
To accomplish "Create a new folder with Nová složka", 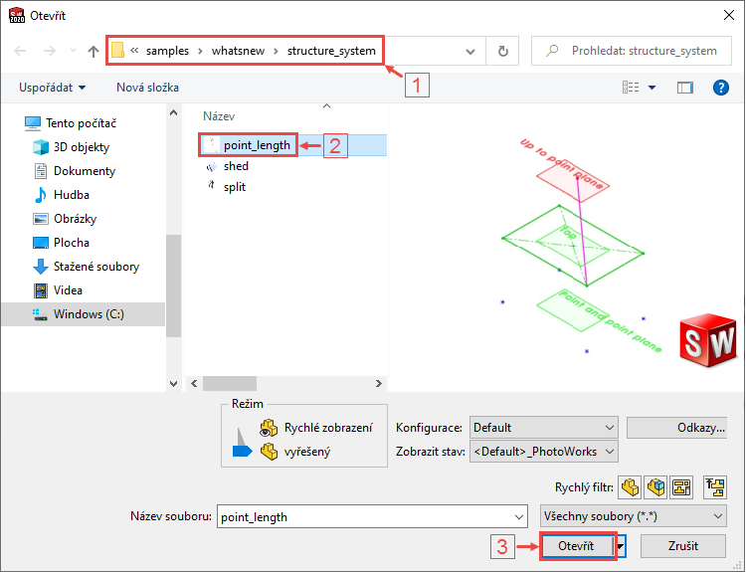I will click(x=147, y=88).
